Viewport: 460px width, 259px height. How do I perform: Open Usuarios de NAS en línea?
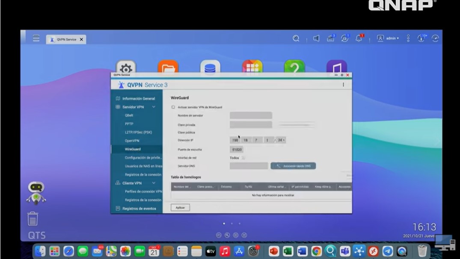pyautogui.click(x=143, y=166)
